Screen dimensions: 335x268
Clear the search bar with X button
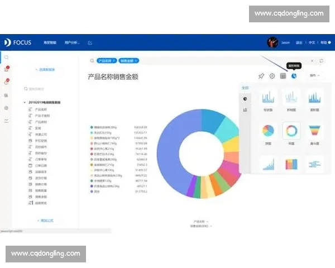tap(312, 60)
